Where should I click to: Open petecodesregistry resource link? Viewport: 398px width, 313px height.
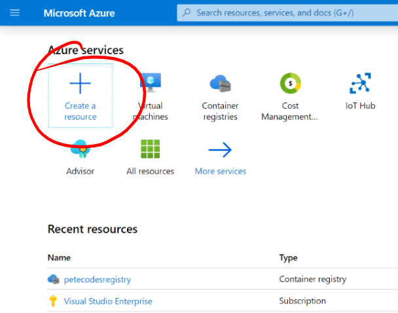98,280
